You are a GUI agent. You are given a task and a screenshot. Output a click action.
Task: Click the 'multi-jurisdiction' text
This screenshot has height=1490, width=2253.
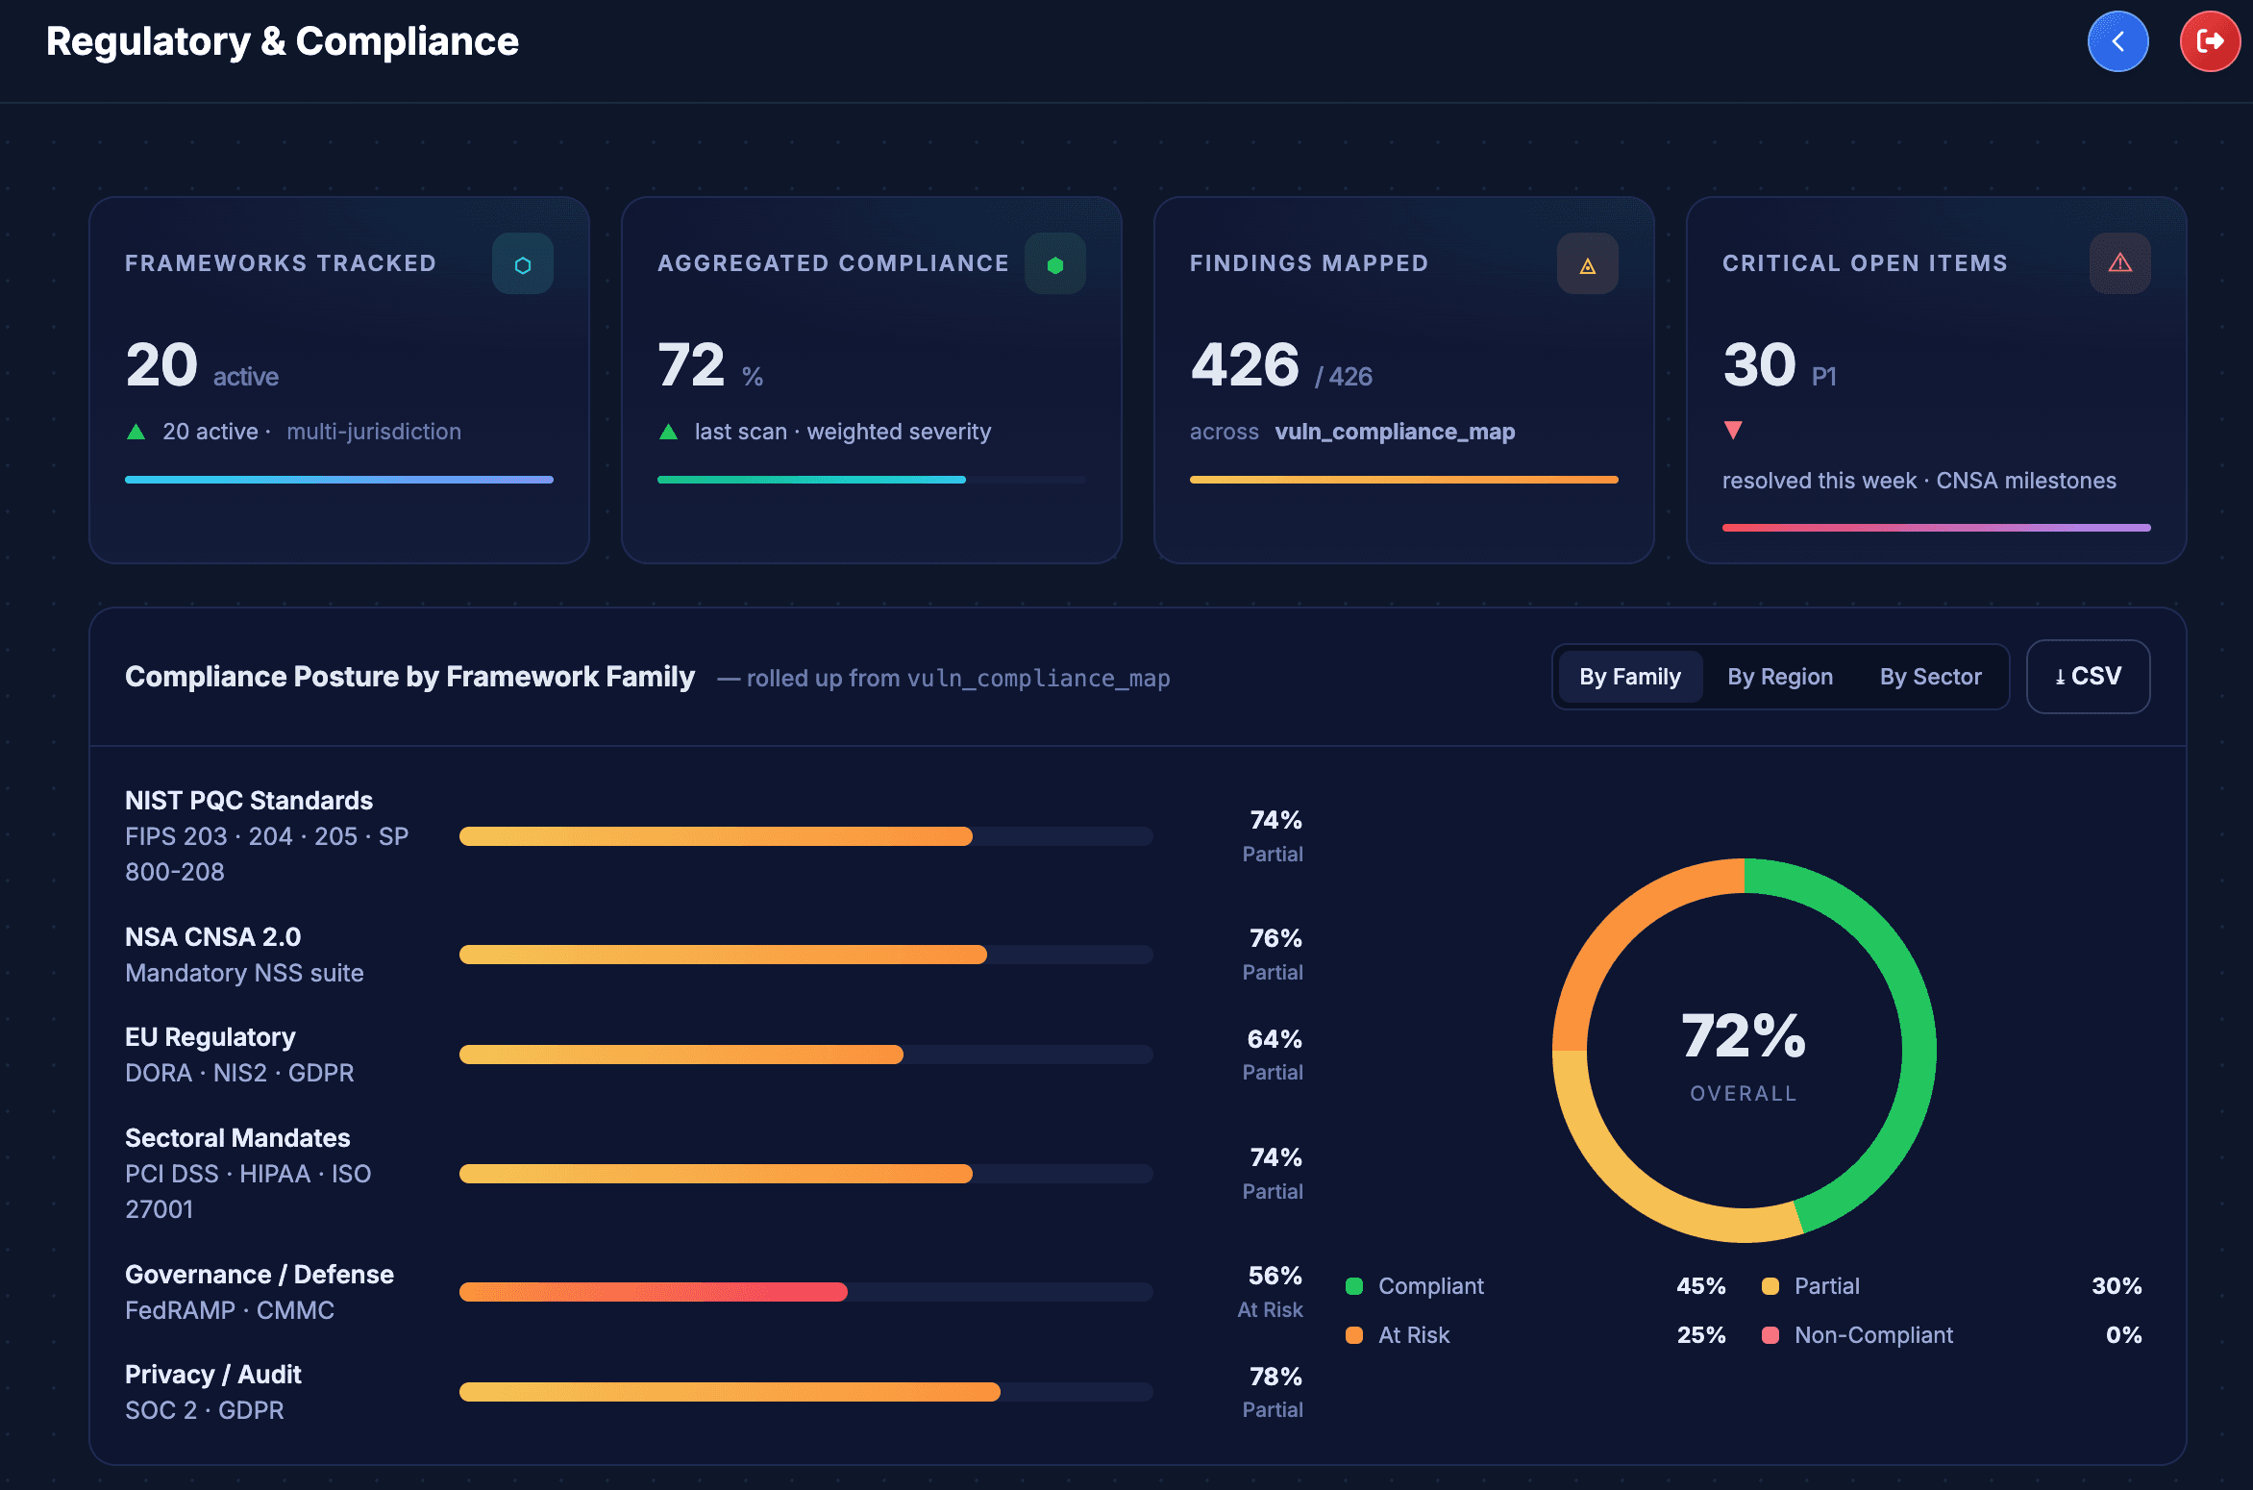click(x=374, y=432)
